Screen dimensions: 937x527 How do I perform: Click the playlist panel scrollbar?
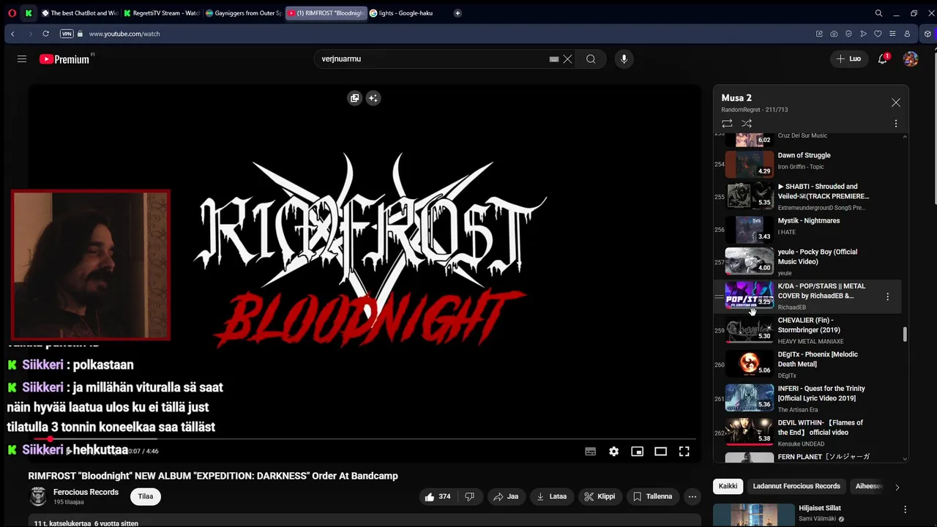[x=905, y=334]
